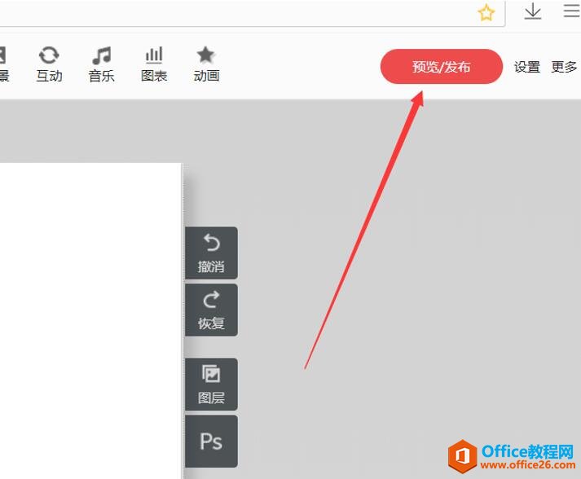Screen dimensions: 581x479
Task: Open the 图表 chart tool
Action: [154, 64]
